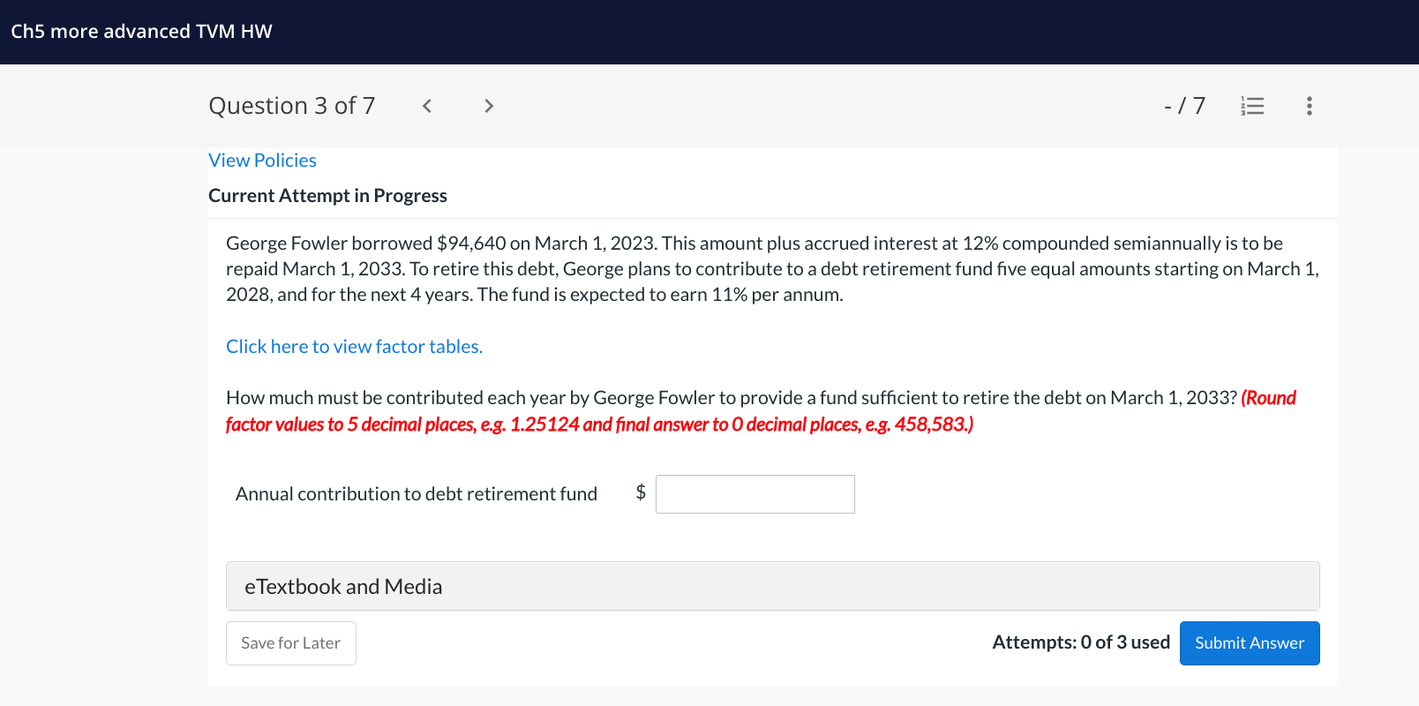Submit the answer with Submit Answer
Viewport: 1419px width, 706px height.
1250,643
